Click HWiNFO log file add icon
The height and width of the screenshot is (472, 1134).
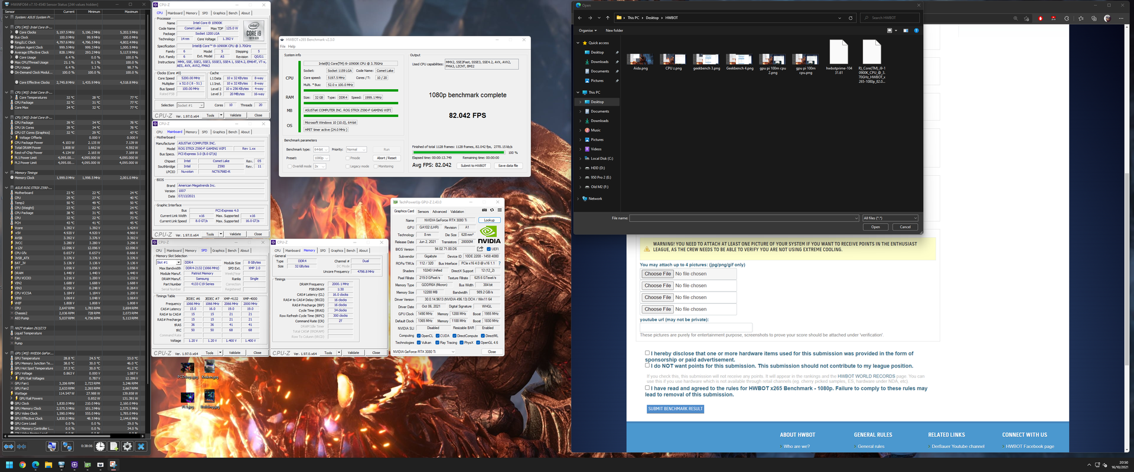114,447
